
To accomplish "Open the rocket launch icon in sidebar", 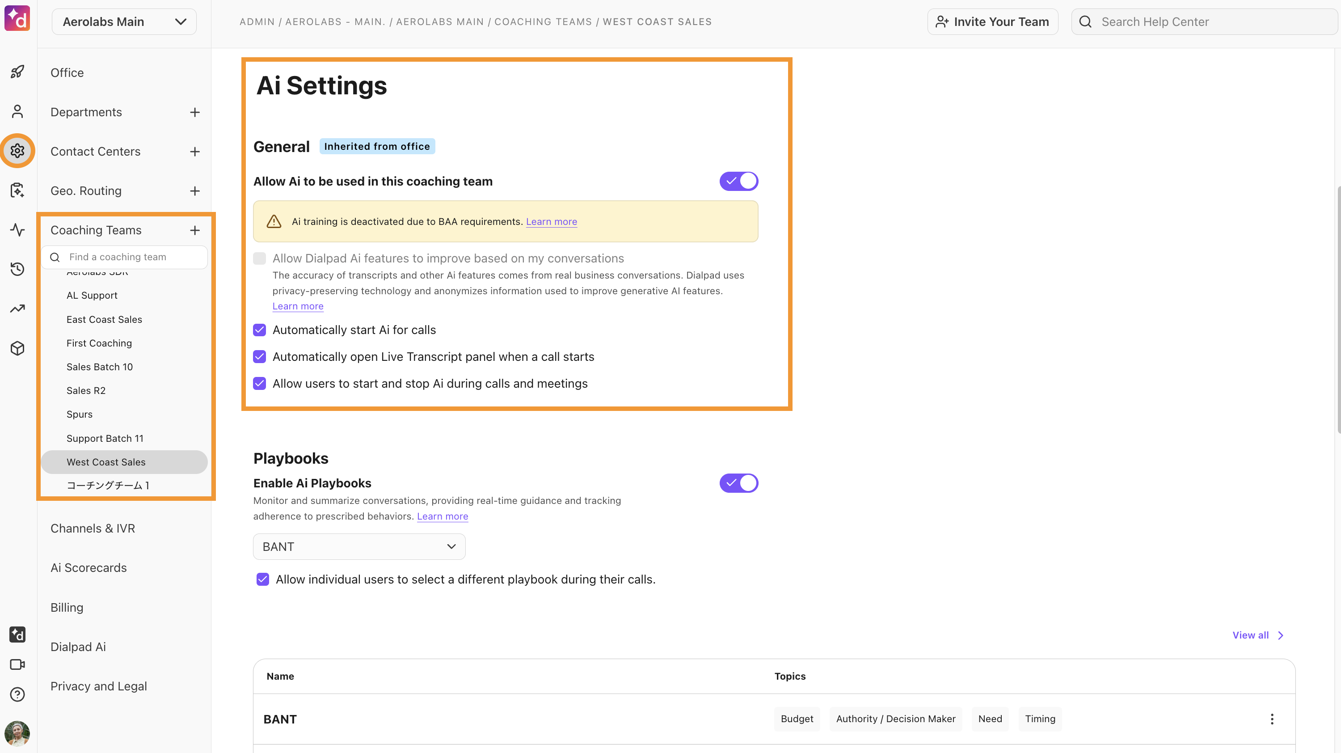I will pos(18,72).
